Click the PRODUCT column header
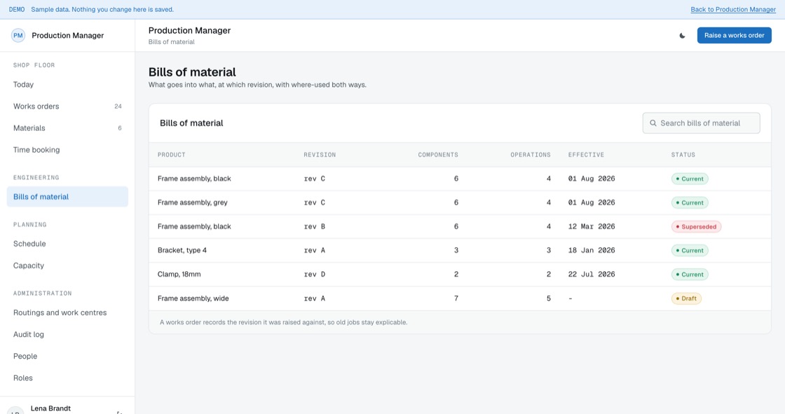The image size is (785, 414). click(x=171, y=155)
